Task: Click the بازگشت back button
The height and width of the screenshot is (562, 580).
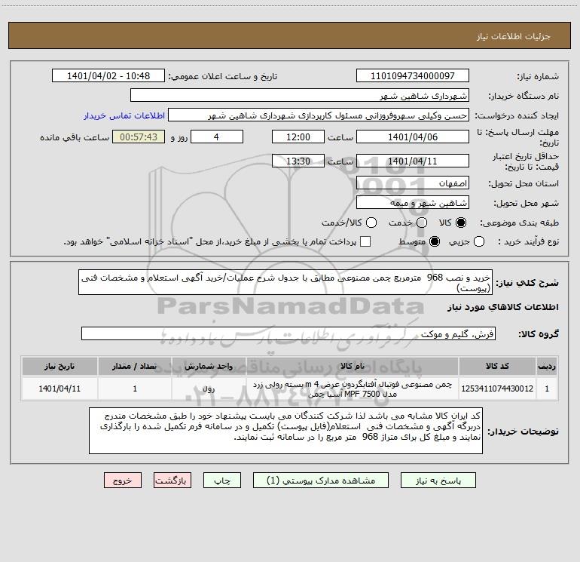Action: [172, 481]
